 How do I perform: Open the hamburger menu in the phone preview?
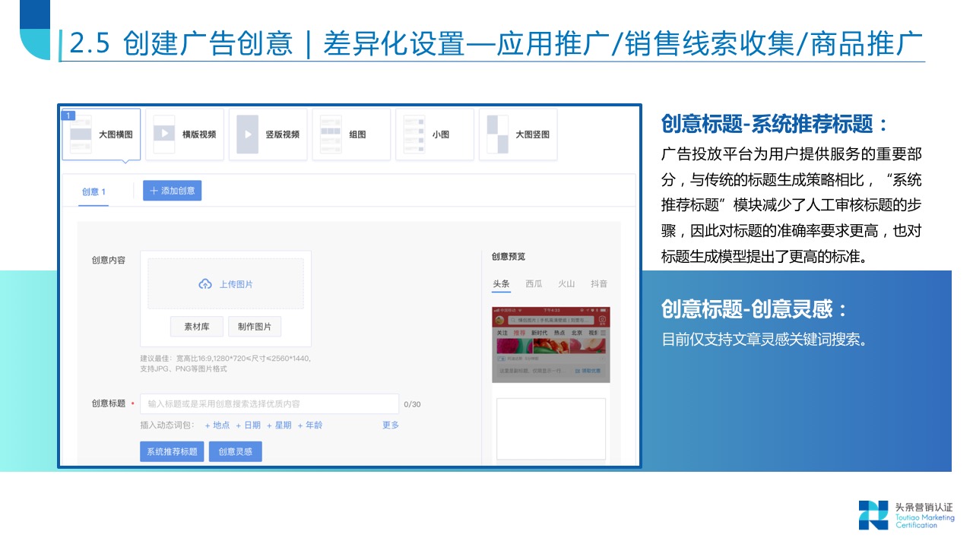603,333
